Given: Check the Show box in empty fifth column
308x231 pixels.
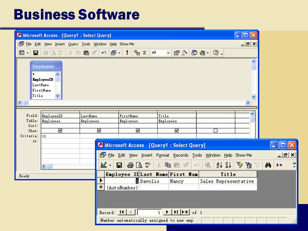Looking at the screenshot, I should (216, 131).
